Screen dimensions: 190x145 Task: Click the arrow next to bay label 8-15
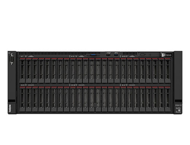(76, 56)
